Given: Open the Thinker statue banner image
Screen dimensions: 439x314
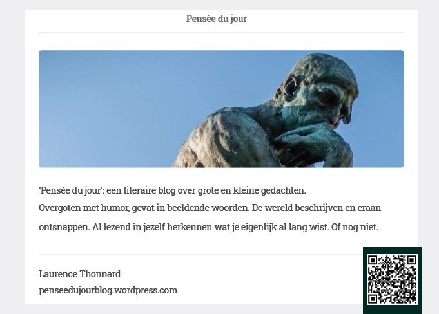Looking at the screenshot, I should coord(221,109).
